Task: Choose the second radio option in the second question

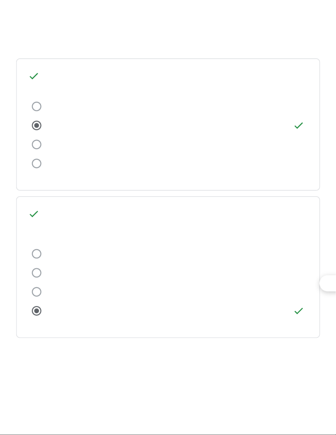Action: (x=36, y=273)
